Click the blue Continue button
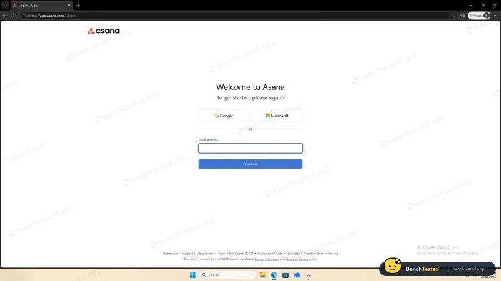The width and height of the screenshot is (501, 281). (x=250, y=164)
